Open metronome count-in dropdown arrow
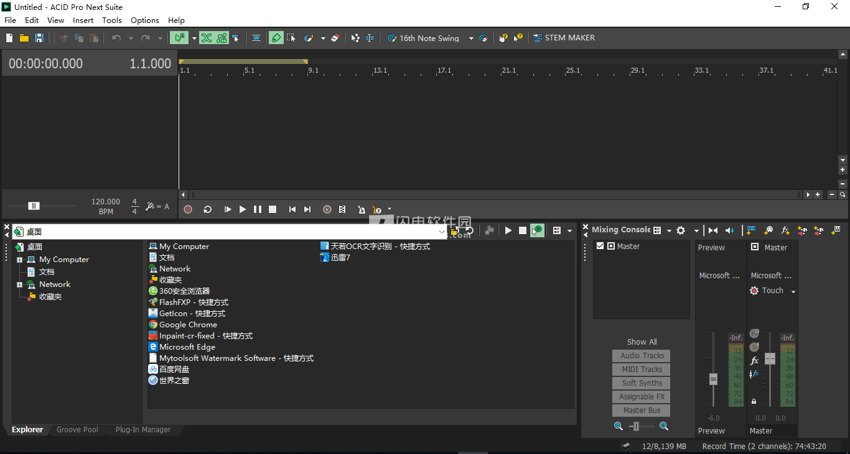 390,209
